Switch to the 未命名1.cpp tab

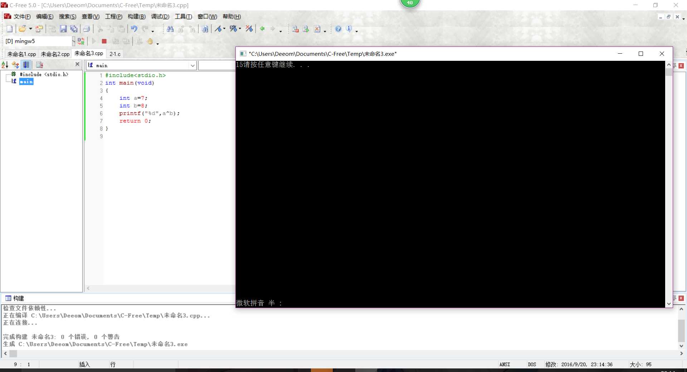pyautogui.click(x=21, y=54)
